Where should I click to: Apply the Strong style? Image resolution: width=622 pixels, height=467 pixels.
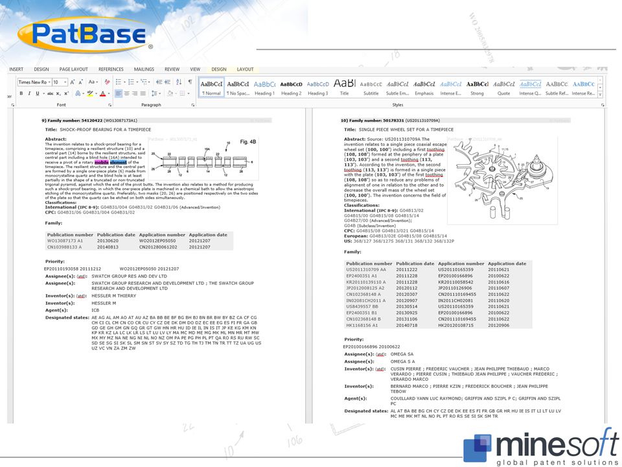pyautogui.click(x=478, y=88)
